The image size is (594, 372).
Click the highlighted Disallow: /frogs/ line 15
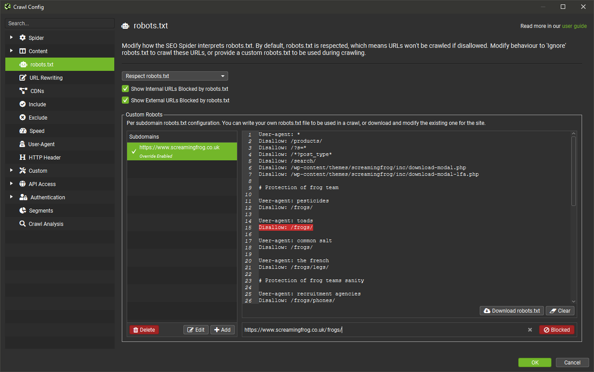286,228
